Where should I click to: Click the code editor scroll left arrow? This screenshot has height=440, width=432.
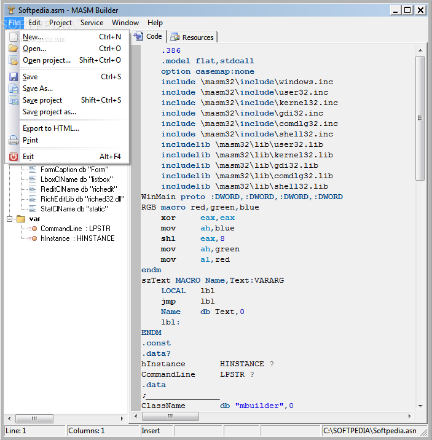click(136, 416)
